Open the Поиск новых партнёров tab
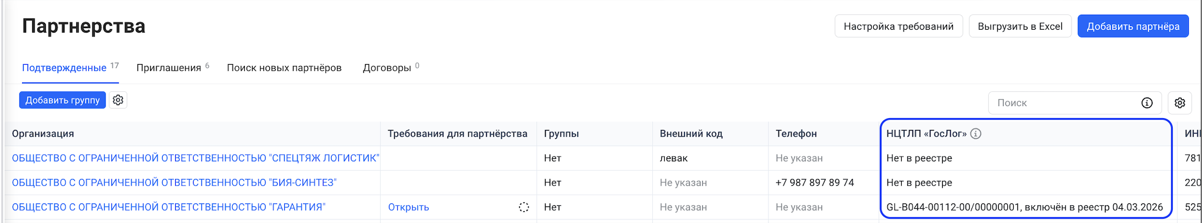 click(284, 68)
